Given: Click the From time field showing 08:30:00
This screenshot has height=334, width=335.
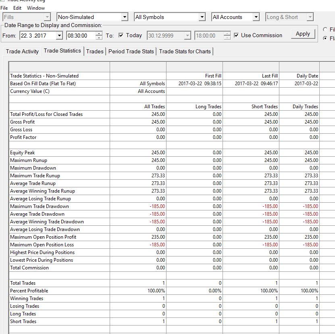Looking at the screenshot, I should click(x=81, y=35).
